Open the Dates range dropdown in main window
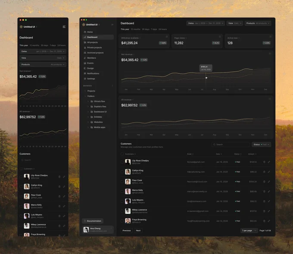 (x=206, y=23)
